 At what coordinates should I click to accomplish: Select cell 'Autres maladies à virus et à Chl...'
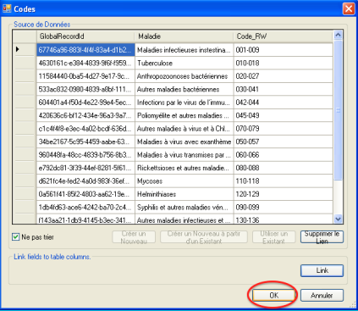tap(185, 129)
